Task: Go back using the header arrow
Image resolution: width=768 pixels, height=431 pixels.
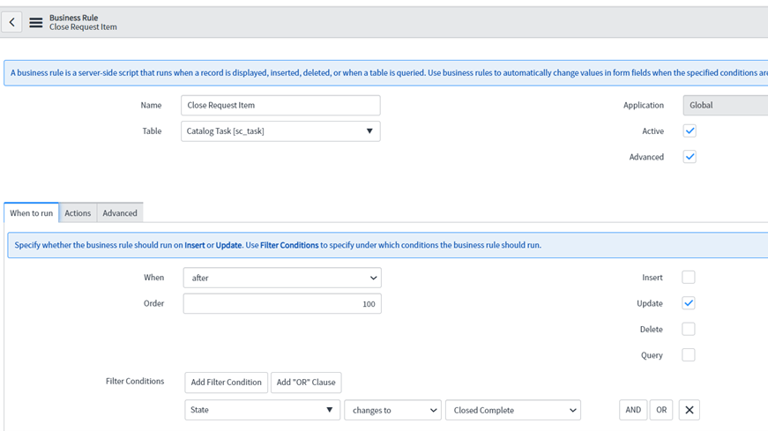Action: pyautogui.click(x=11, y=22)
